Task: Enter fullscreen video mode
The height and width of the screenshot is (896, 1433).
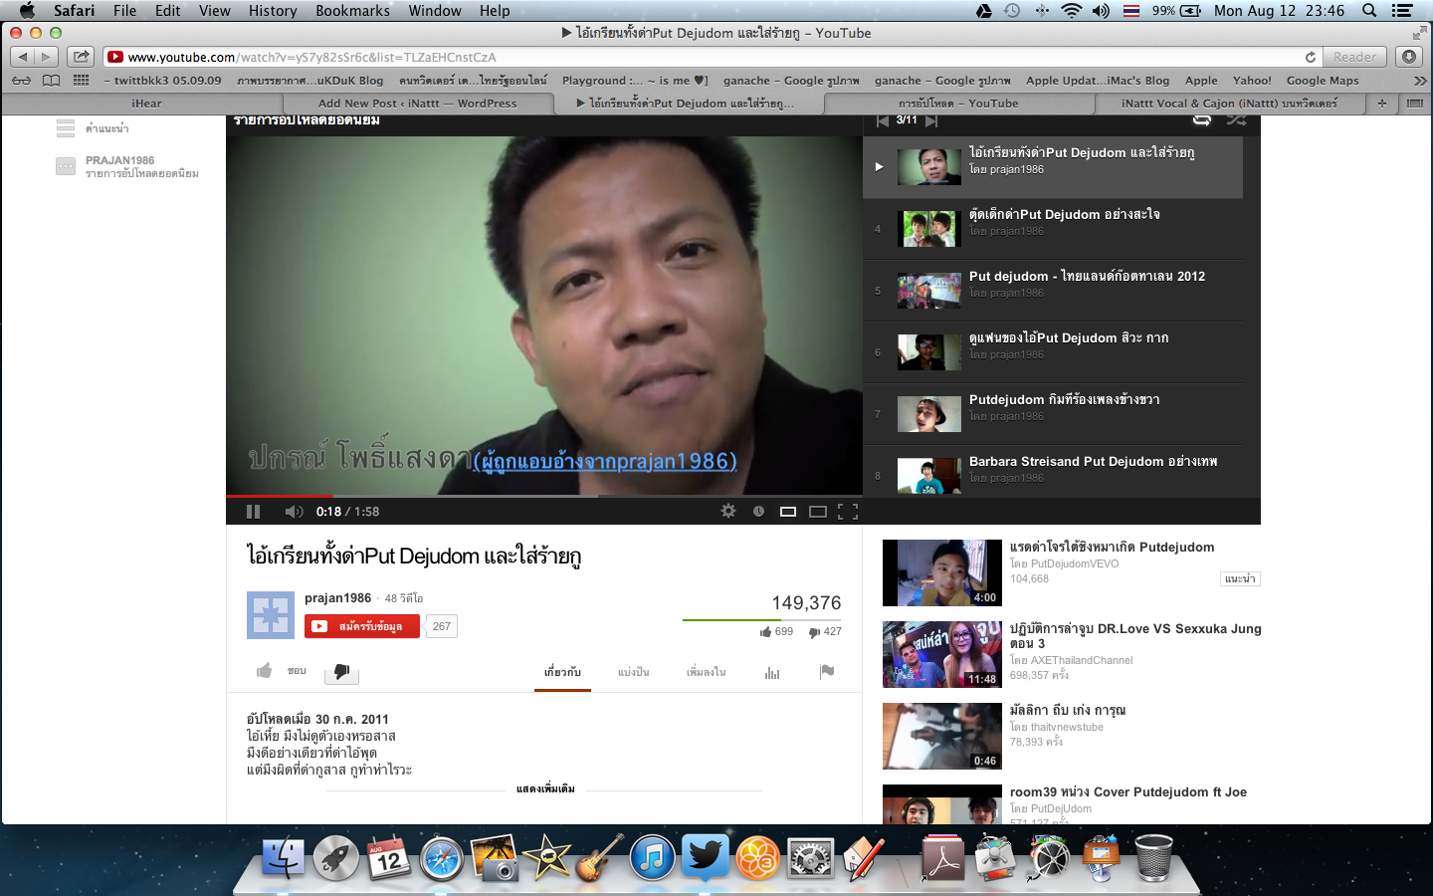Action: pyautogui.click(x=848, y=511)
